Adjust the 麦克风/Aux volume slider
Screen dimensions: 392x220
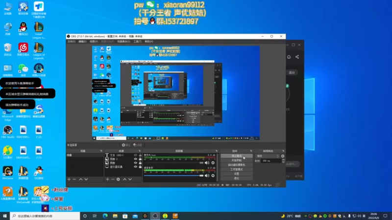(174, 163)
